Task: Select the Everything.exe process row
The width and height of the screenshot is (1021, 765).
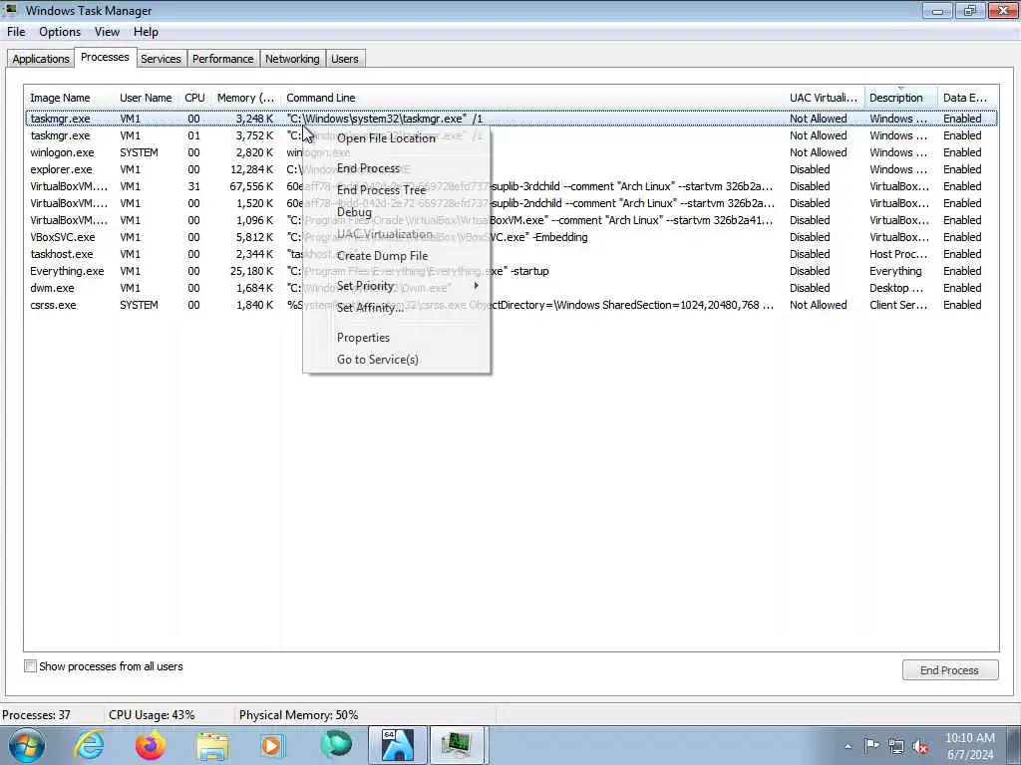Action: pos(511,271)
